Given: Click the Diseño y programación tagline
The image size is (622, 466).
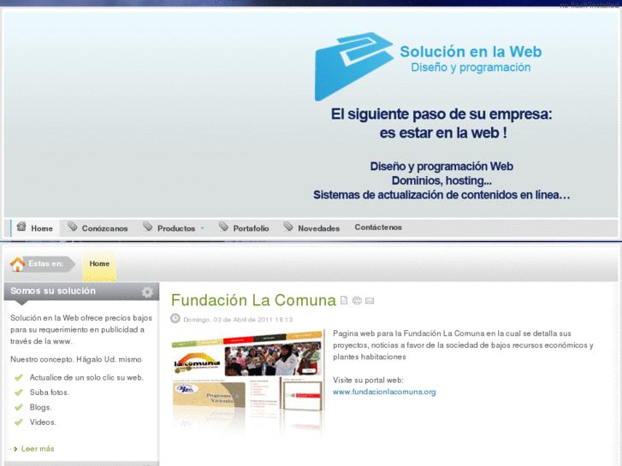Looking at the screenshot, I should tap(471, 68).
